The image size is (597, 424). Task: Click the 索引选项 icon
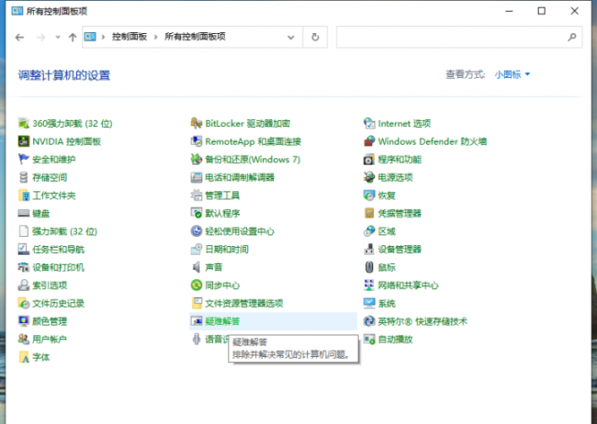coord(24,285)
